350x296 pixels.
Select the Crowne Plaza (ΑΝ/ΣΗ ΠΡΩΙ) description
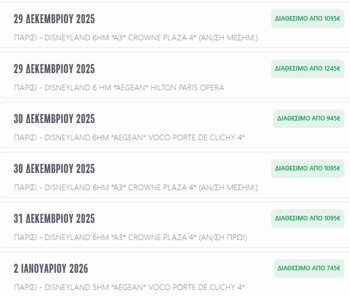[x=130, y=238]
